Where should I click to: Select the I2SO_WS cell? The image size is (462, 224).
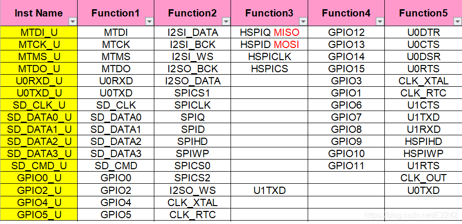pos(192,191)
